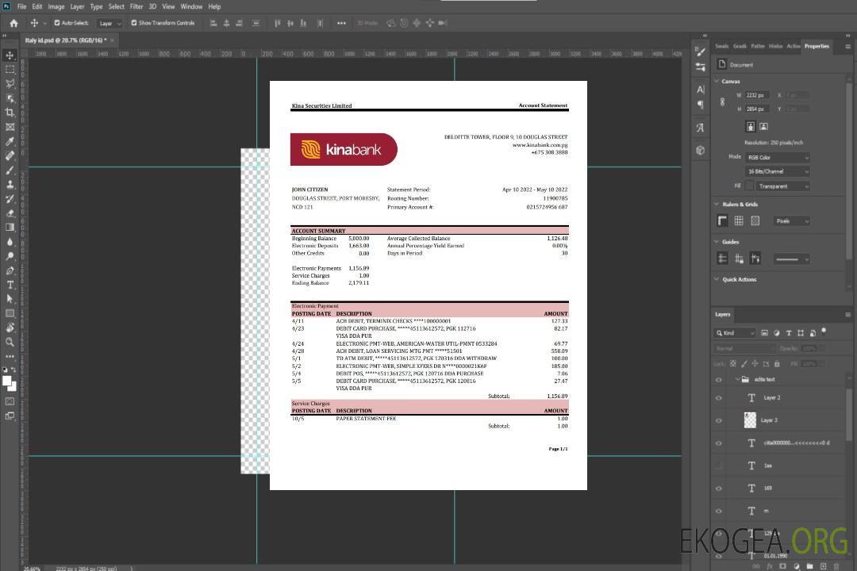This screenshot has width=857, height=571.
Task: Filter layers by type layers icon
Action: pyautogui.click(x=789, y=333)
